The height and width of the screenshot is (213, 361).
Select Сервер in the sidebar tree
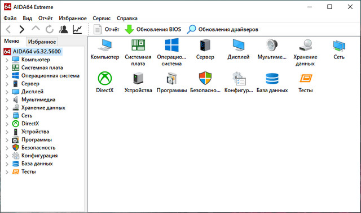coord(30,84)
